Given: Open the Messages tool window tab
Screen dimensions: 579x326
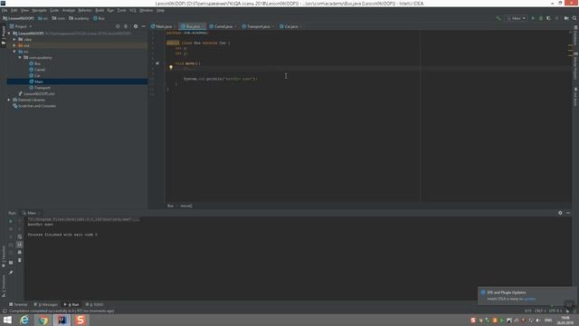Looking at the screenshot, I should [46, 304].
